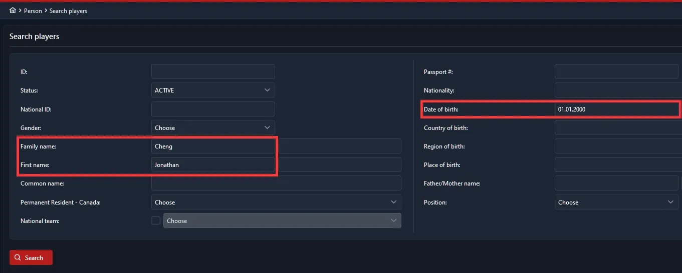The image size is (682, 273).
Task: Select the Common name input field
Action: (276, 183)
